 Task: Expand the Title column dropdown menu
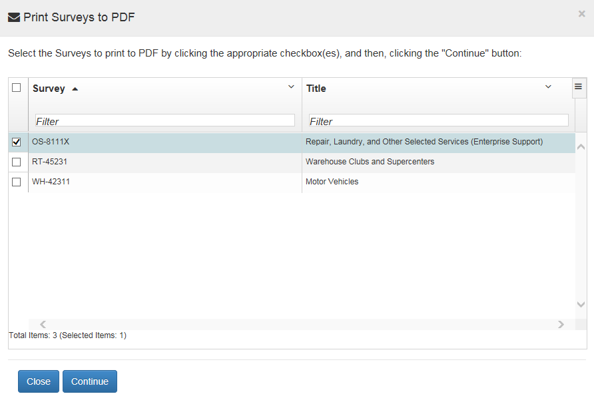click(x=548, y=87)
